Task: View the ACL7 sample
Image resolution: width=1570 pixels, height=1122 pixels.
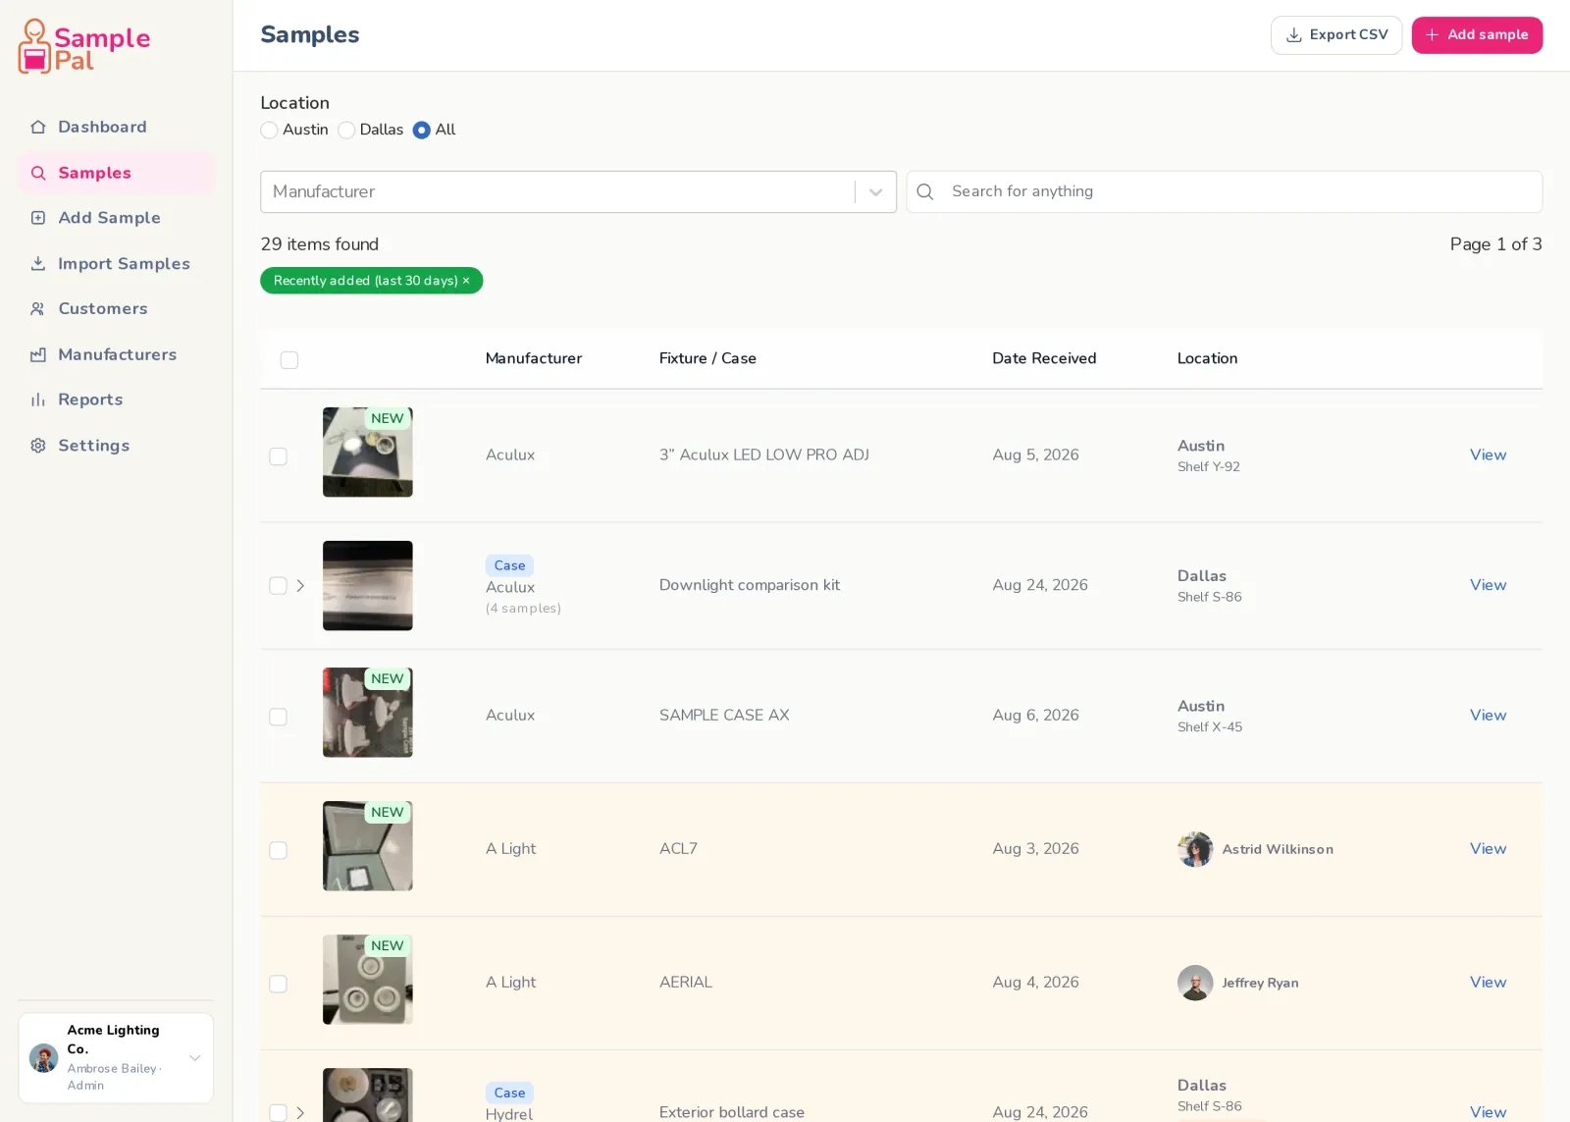Action: click(1488, 849)
